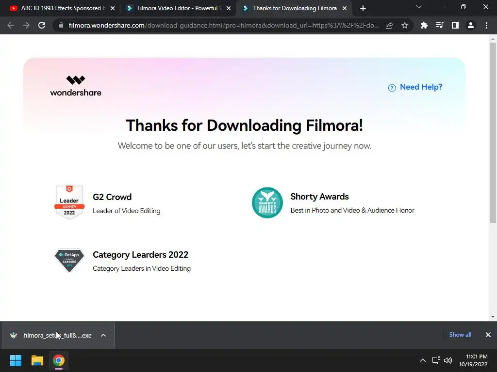Click the scrollbar down arrow
Viewport: 497px width, 372px height.
(x=493, y=317)
